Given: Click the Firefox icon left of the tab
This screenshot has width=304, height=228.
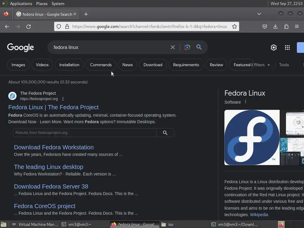Looking at the screenshot, I should (6, 14).
